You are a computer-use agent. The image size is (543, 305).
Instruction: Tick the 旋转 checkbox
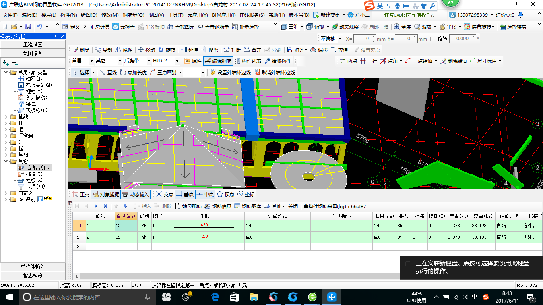tap(432, 39)
